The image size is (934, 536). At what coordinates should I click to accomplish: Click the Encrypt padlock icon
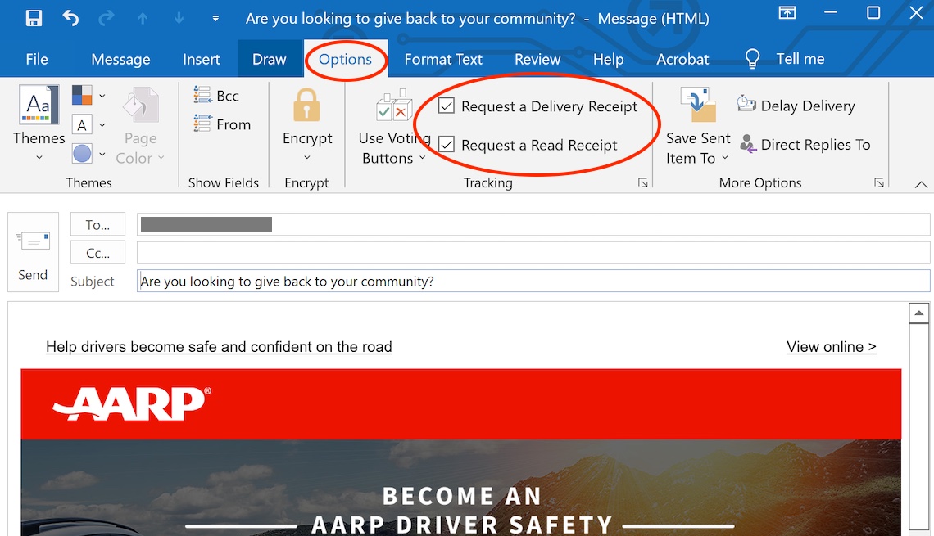tap(306, 106)
